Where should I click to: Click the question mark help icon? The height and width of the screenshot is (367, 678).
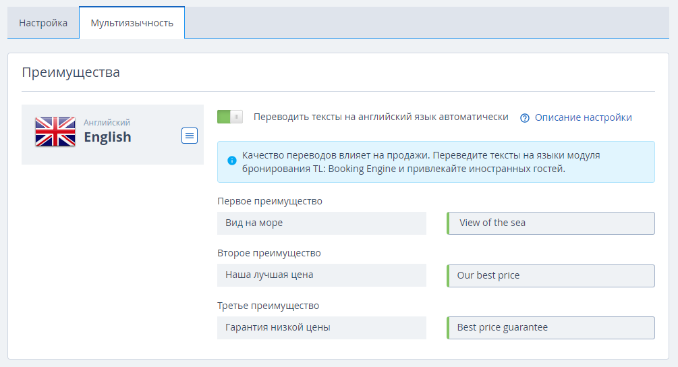524,118
